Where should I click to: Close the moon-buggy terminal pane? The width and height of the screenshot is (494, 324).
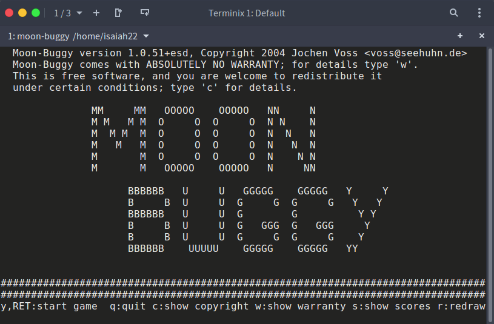point(481,36)
